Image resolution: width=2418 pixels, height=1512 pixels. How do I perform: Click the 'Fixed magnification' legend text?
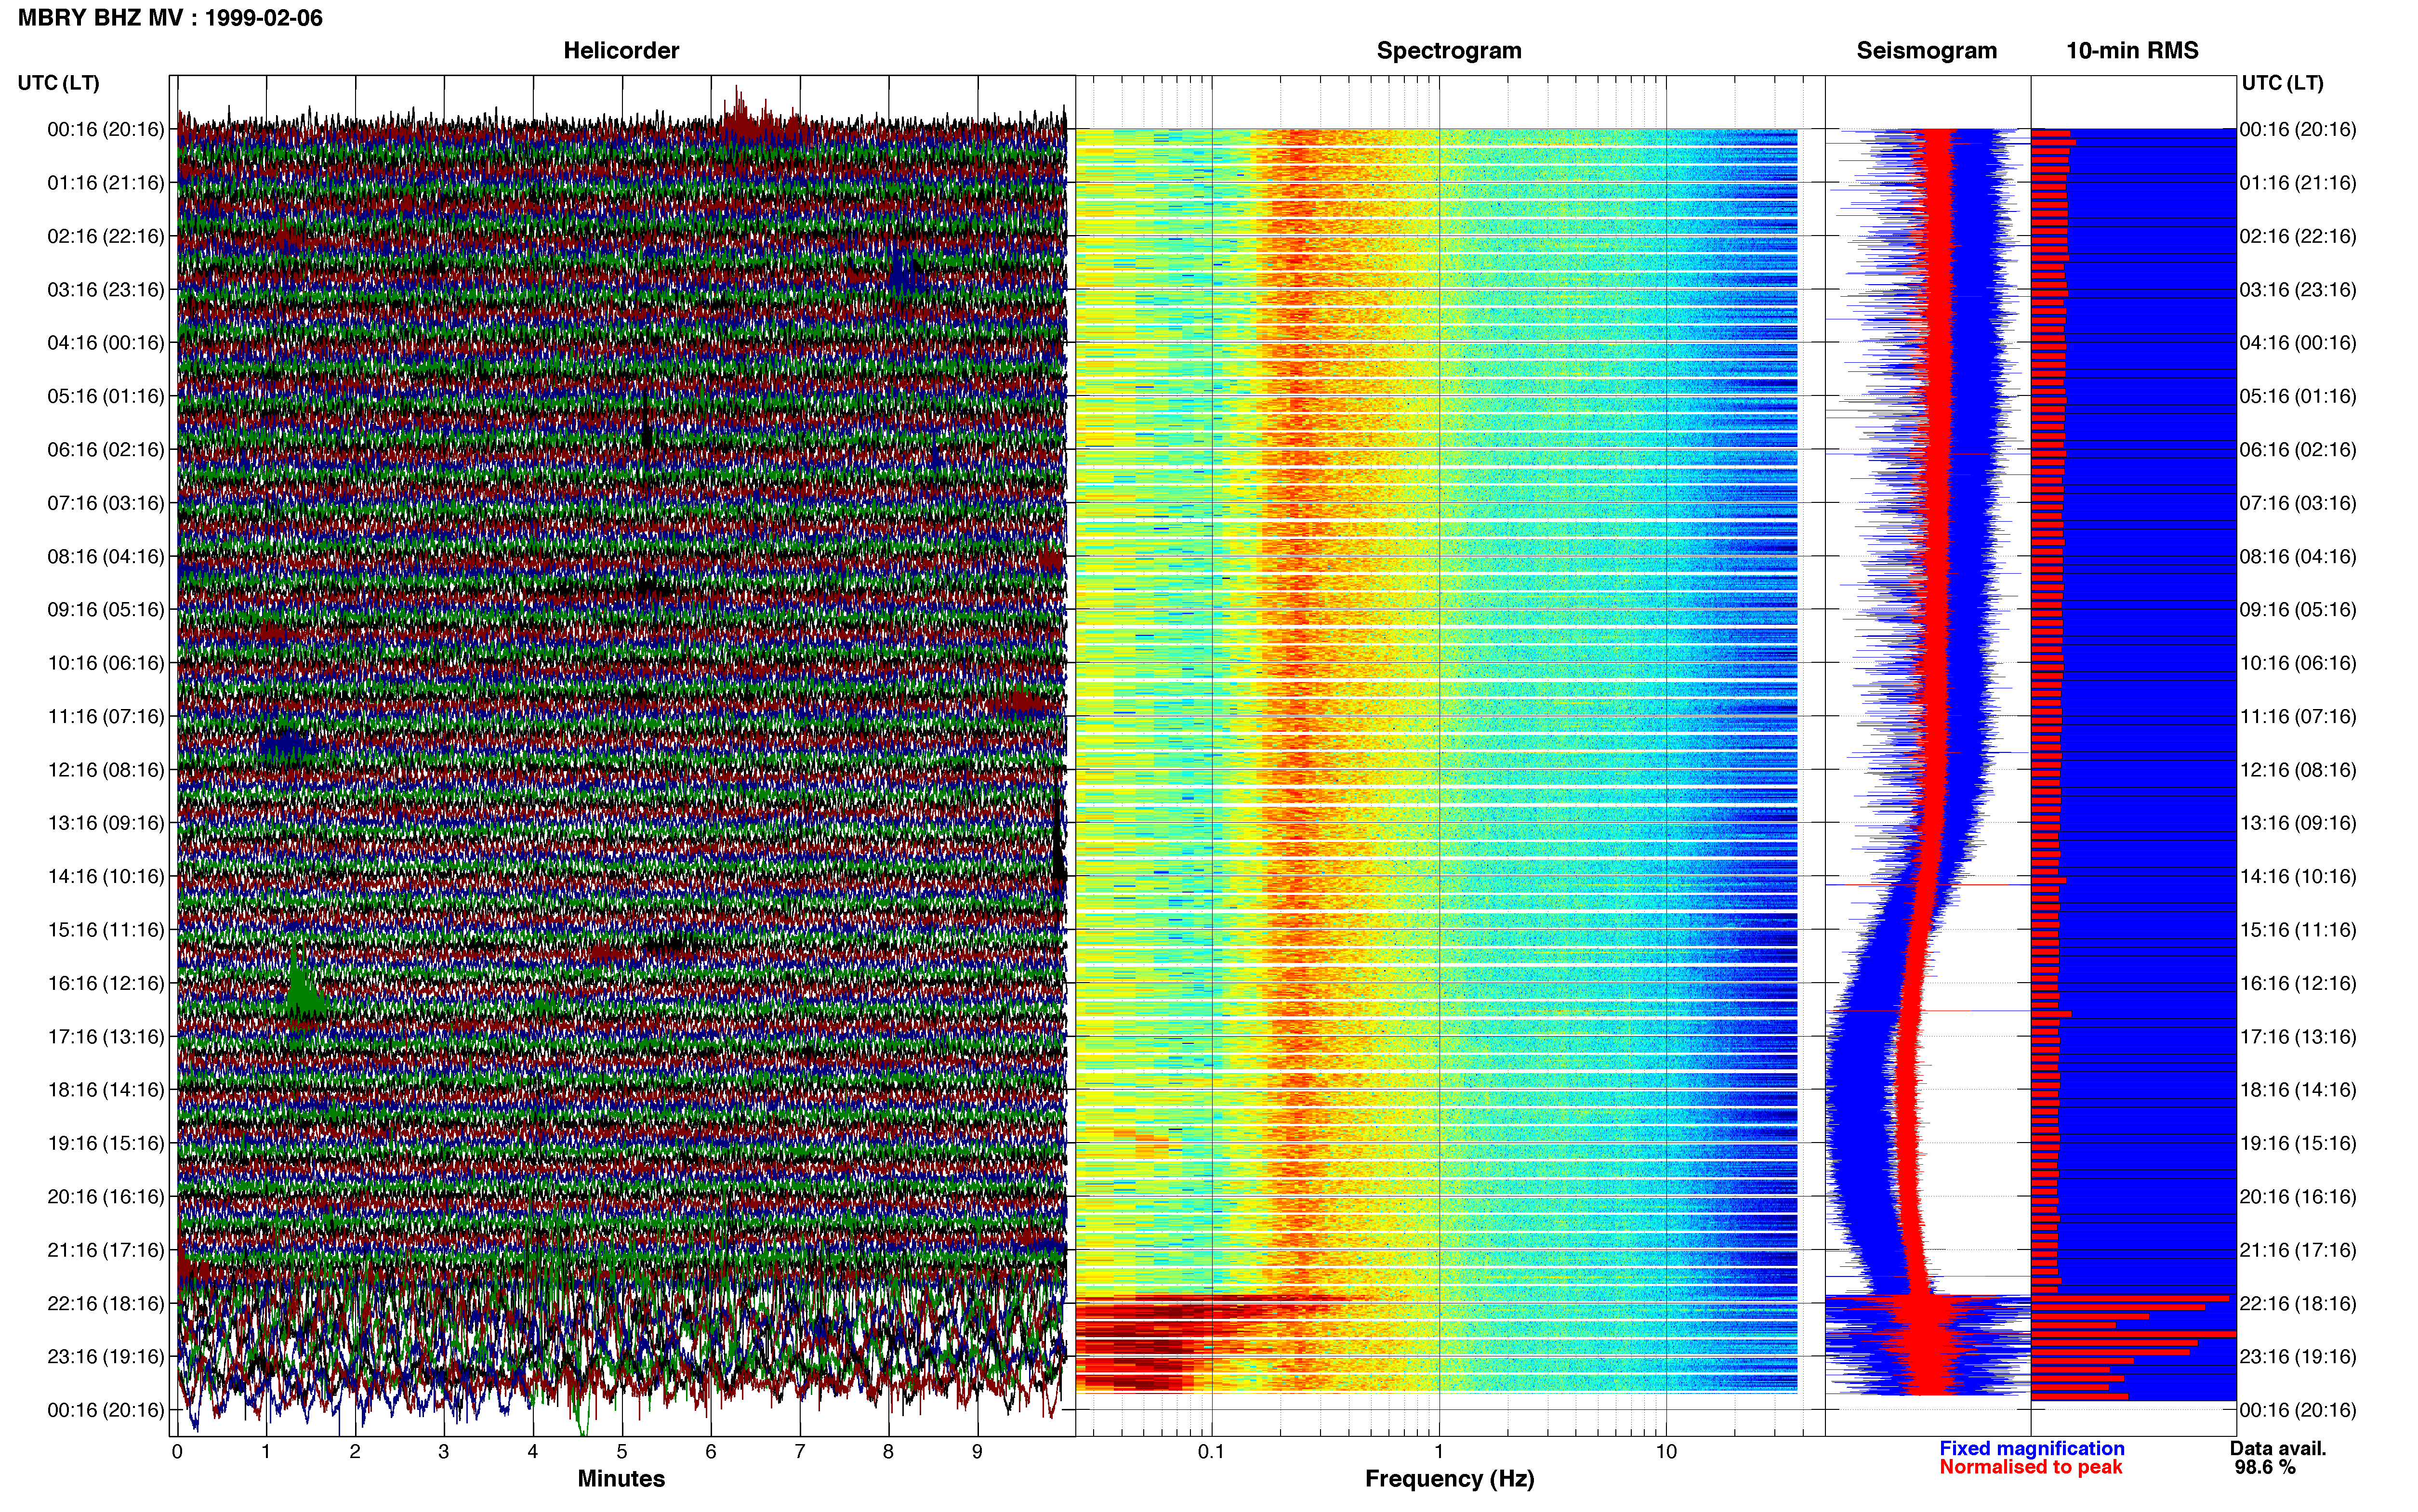[x=2031, y=1448]
